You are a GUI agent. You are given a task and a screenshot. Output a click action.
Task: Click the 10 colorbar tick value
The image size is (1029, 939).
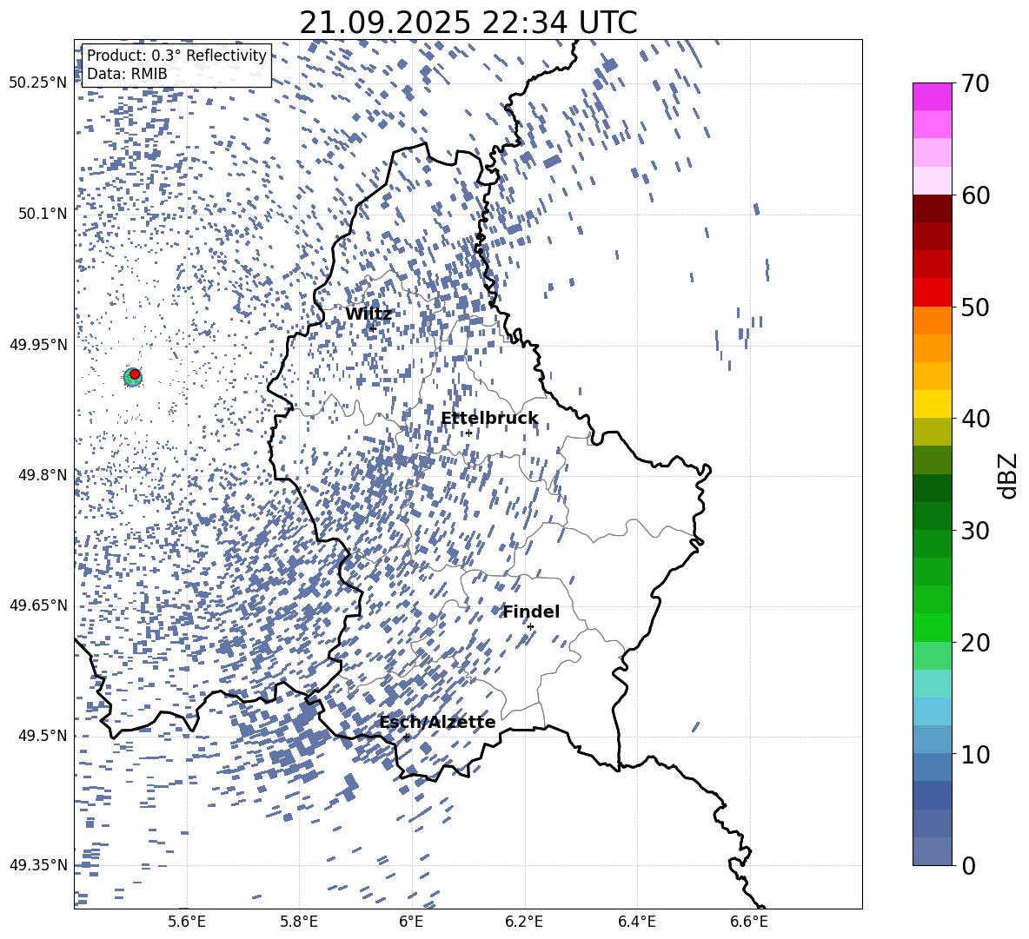click(976, 754)
